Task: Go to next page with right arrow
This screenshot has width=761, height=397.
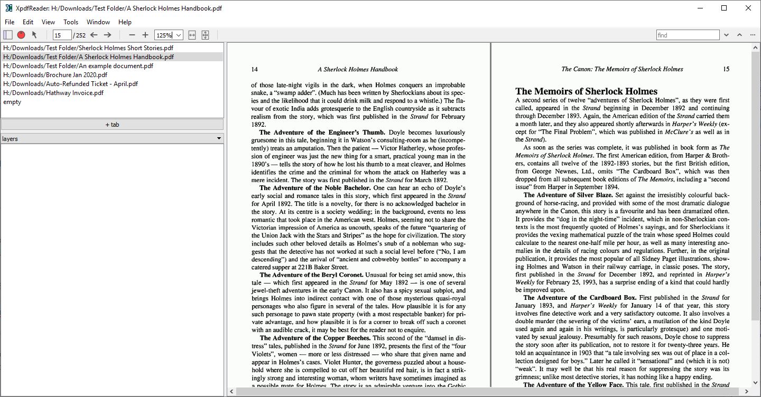Action: (107, 35)
